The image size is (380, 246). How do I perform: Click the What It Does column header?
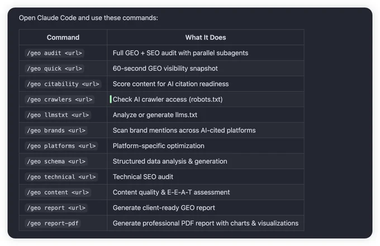206,37
